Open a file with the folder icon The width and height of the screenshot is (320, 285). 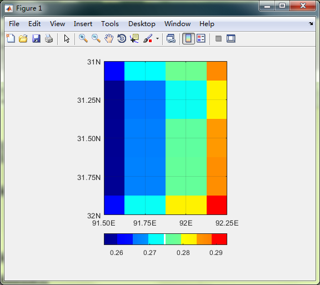(23, 38)
